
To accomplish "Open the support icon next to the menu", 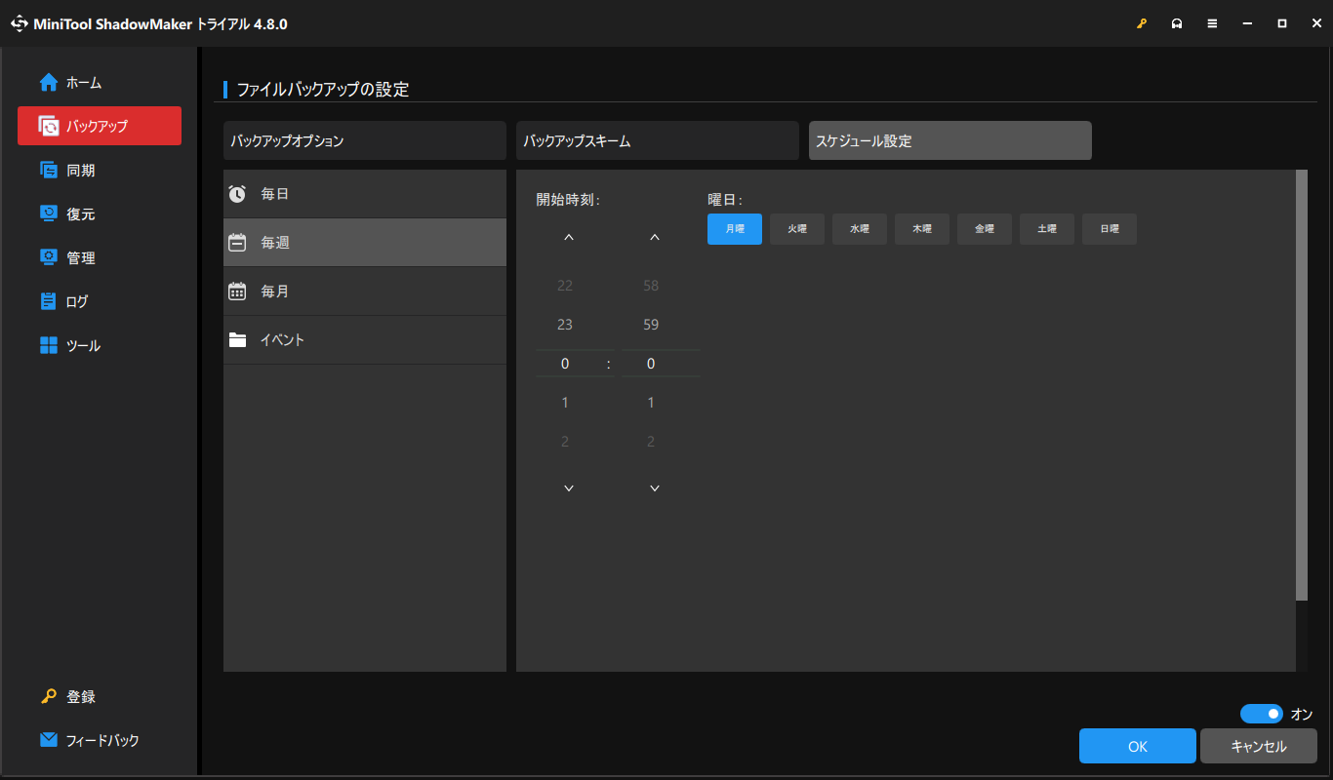I will tap(1177, 22).
